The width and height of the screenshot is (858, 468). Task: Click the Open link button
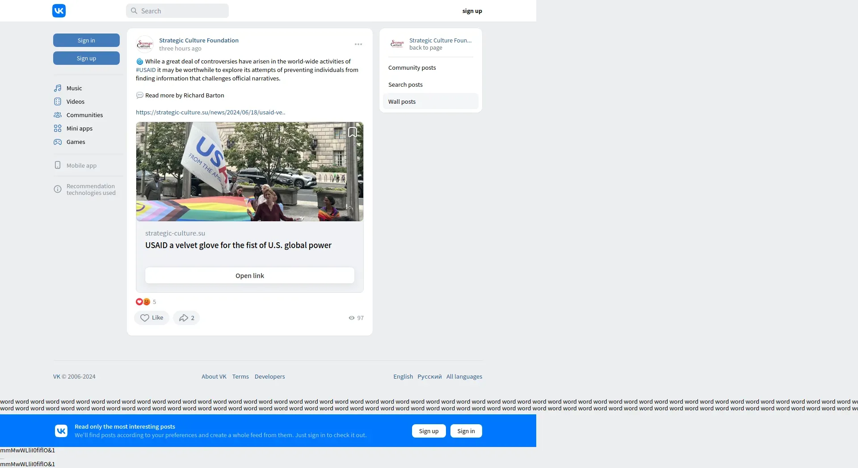tap(250, 275)
